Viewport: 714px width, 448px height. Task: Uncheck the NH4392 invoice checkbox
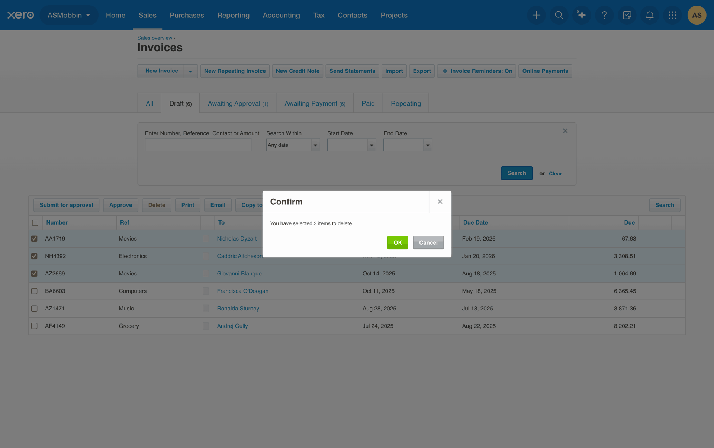[x=34, y=256]
